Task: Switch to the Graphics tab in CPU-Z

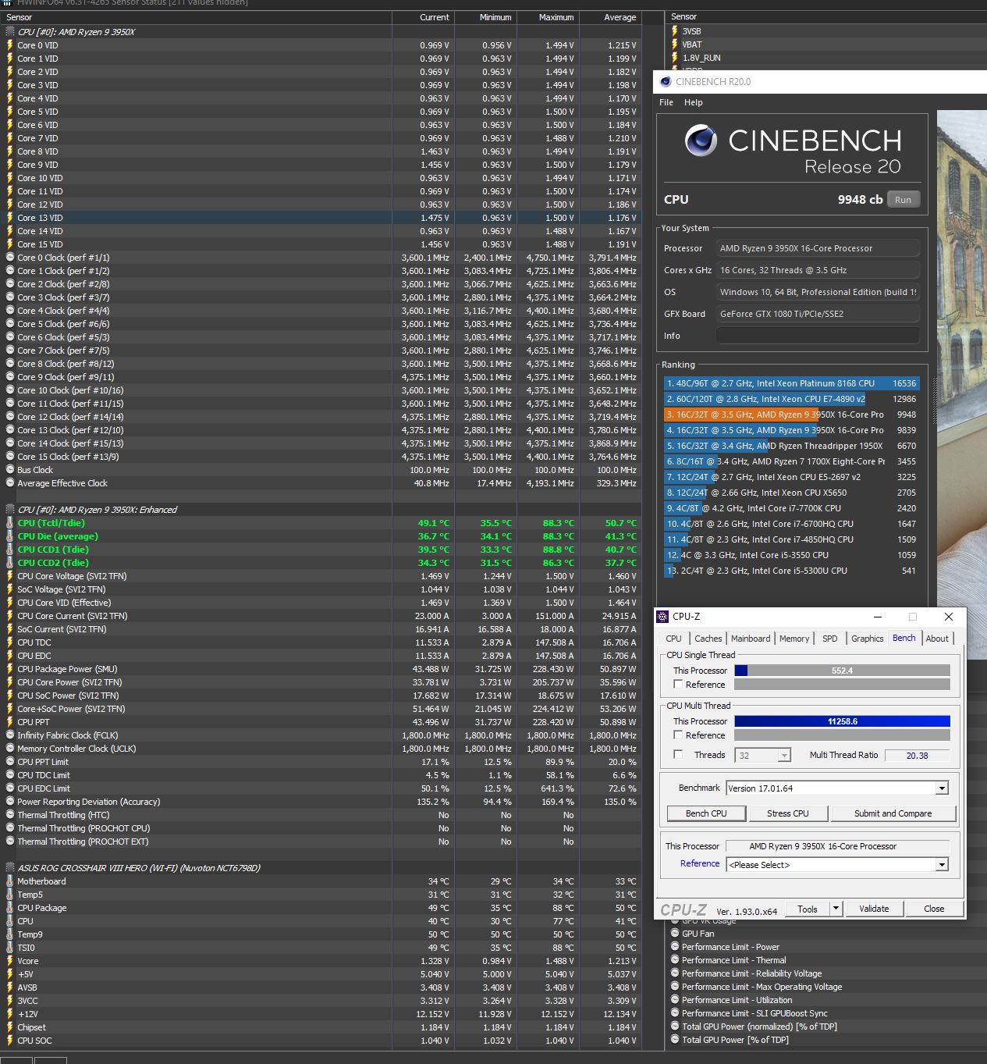Action: click(x=868, y=639)
